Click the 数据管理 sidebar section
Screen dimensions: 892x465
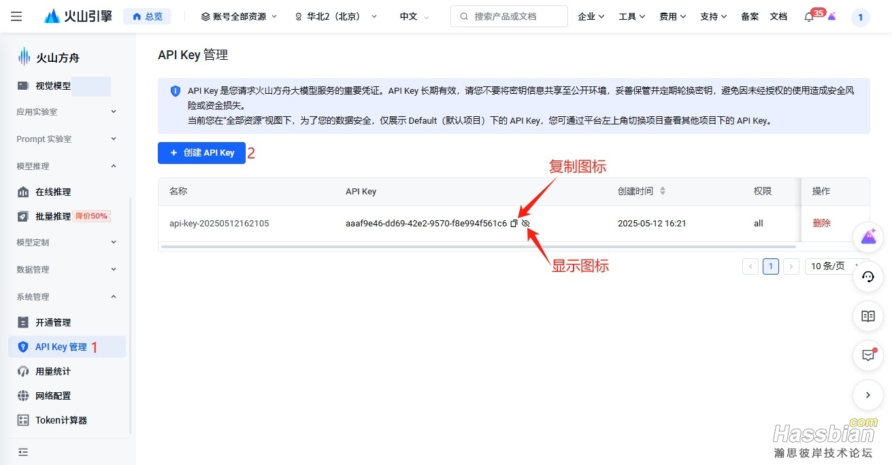[67, 269]
